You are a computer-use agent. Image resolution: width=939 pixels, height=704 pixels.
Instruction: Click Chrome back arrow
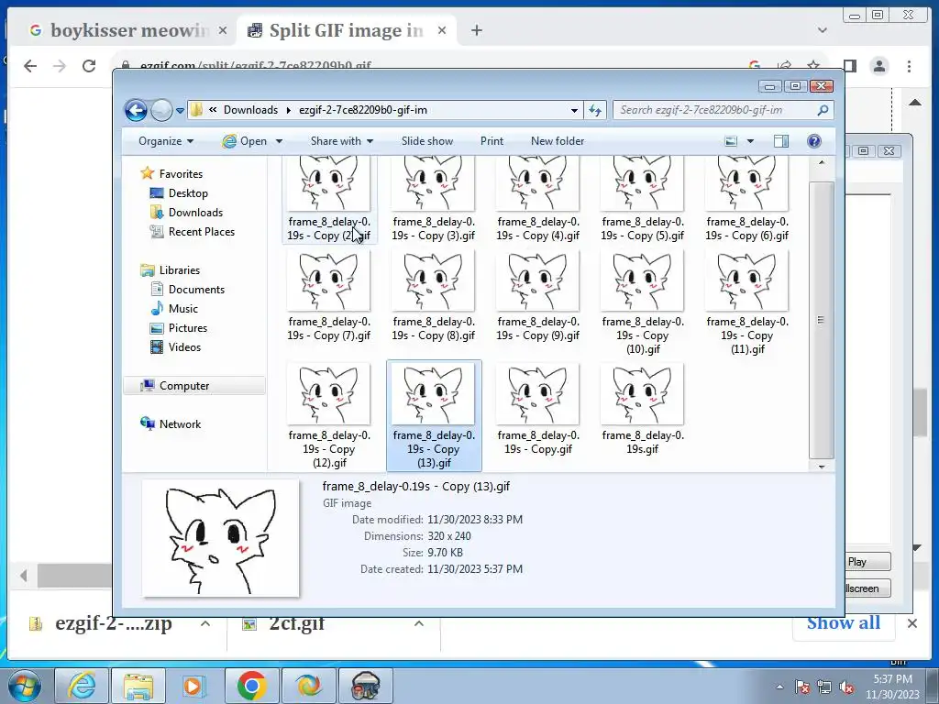tap(30, 66)
